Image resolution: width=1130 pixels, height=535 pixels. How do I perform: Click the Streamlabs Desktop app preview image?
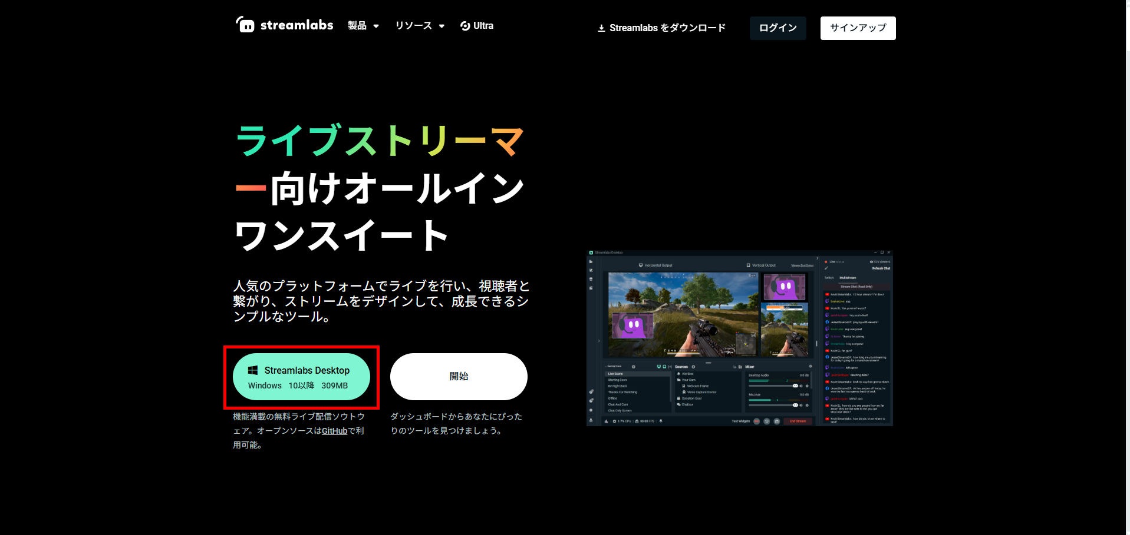point(740,338)
